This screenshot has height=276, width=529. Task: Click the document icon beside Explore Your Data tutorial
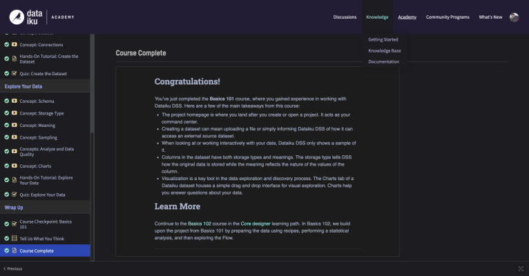pos(15,180)
